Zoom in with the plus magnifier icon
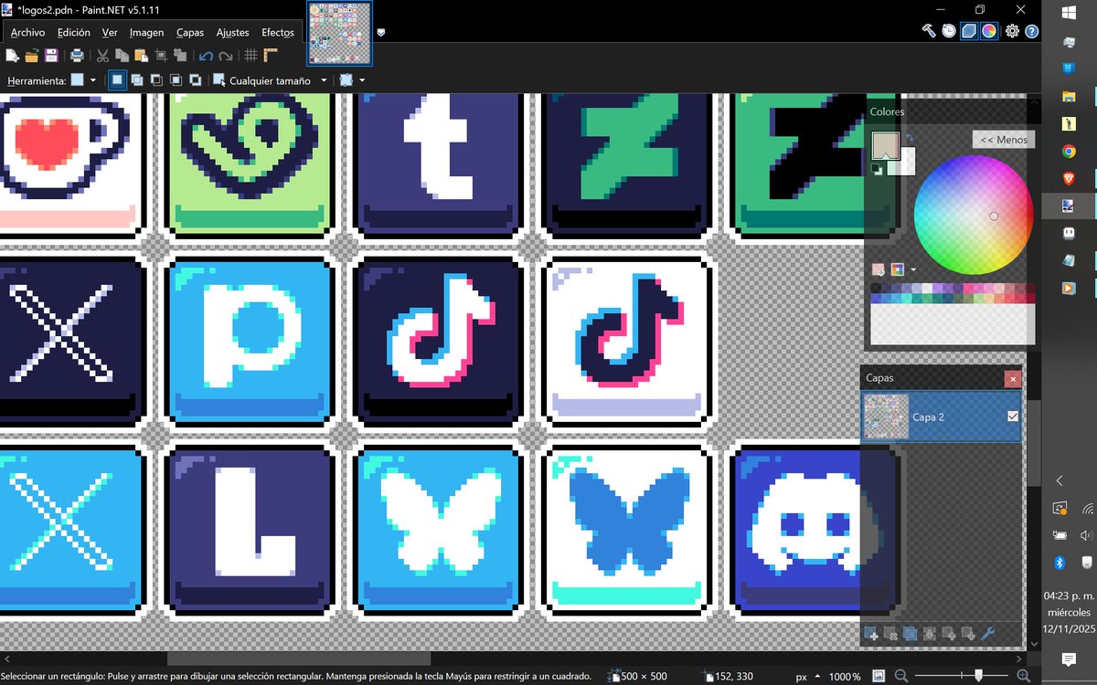The image size is (1097, 685). (x=1024, y=676)
